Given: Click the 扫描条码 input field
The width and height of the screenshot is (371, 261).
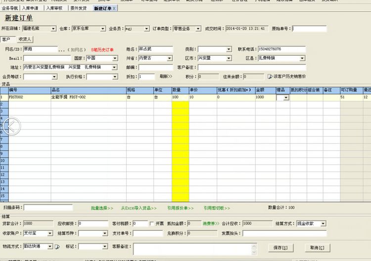Looking at the screenshot, I should (48, 208).
